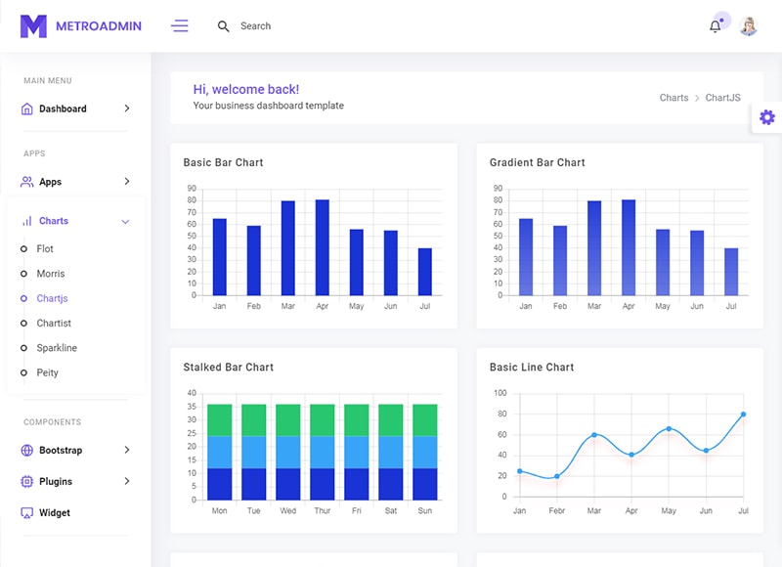Image resolution: width=782 pixels, height=567 pixels.
Task: Click the search magnifier icon
Action: [x=224, y=26]
